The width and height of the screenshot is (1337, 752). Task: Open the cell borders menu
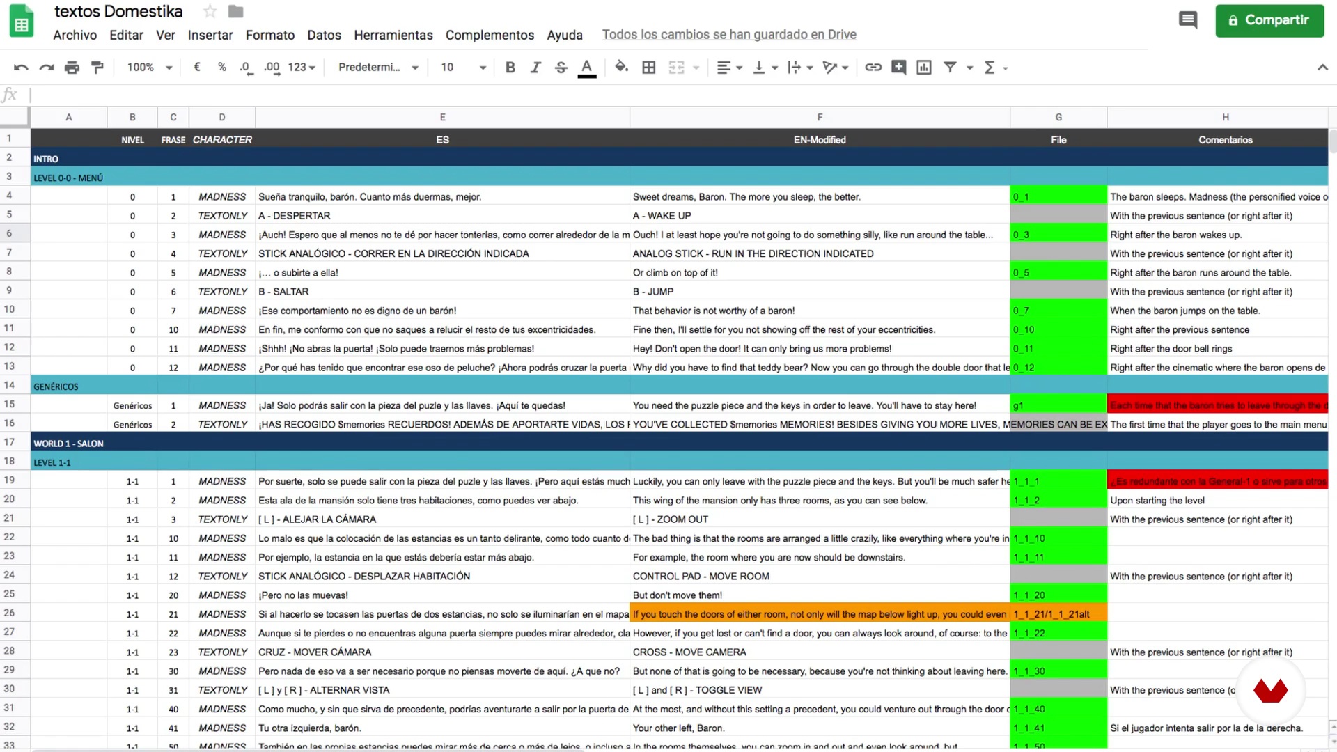pyautogui.click(x=649, y=68)
